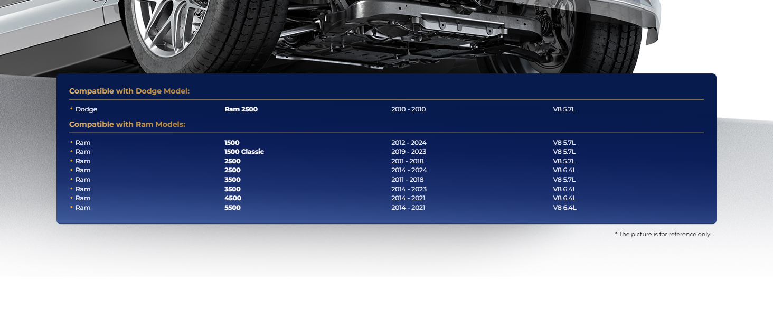Select "Ram 2500" in the Dodge row
This screenshot has width=773, height=317.
pyautogui.click(x=241, y=109)
